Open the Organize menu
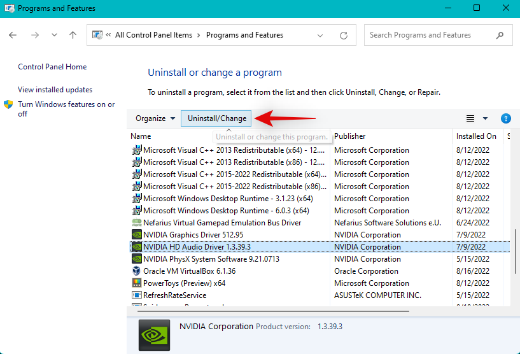Viewport: 520px width, 354px height. [155, 118]
